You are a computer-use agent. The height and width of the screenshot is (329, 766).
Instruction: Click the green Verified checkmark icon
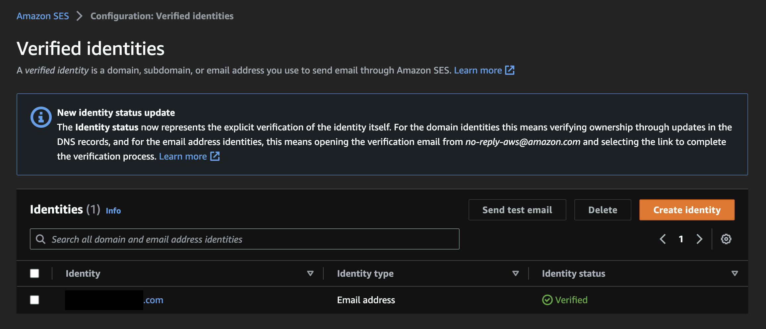pos(547,300)
